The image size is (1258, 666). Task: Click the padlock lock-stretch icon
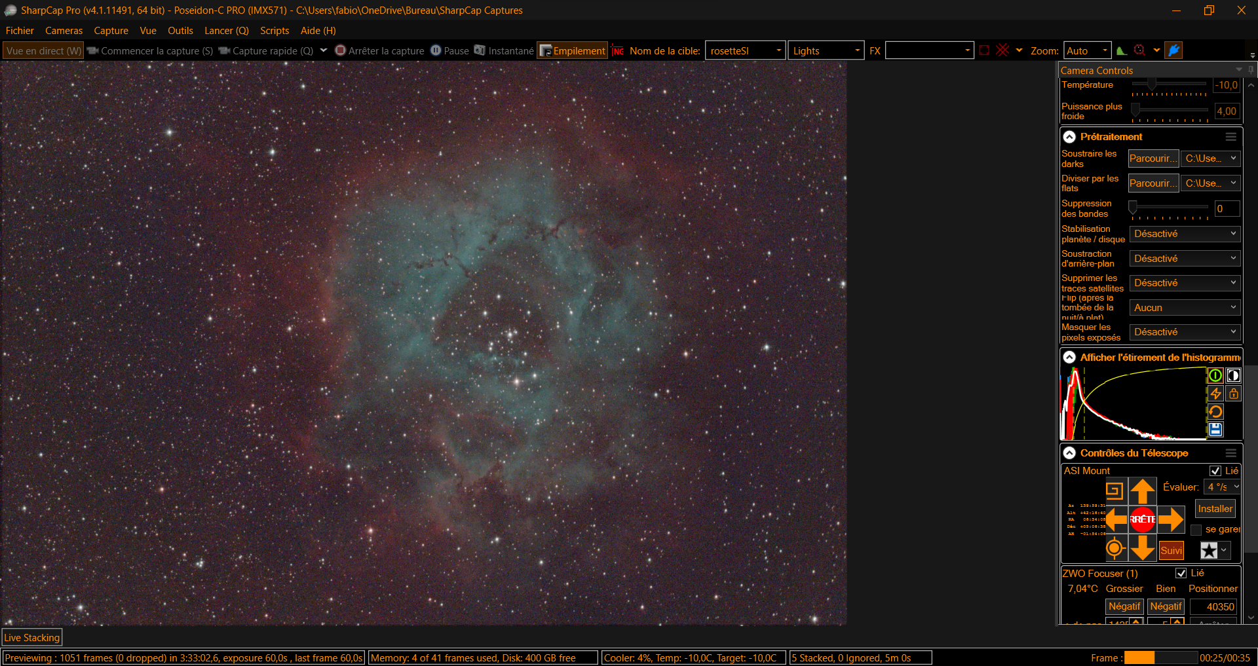(1233, 394)
